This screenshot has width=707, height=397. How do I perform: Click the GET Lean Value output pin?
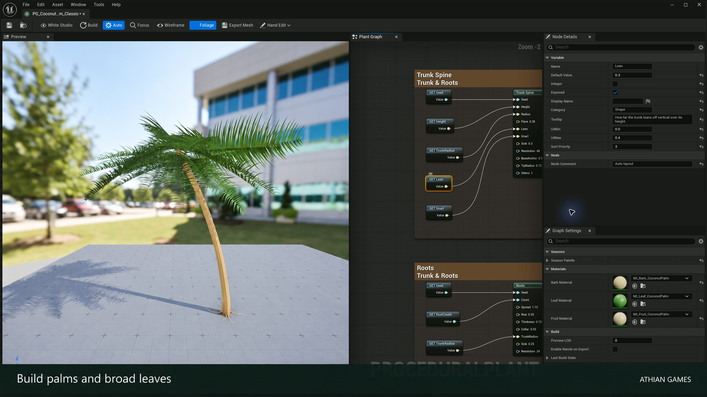[x=446, y=187]
